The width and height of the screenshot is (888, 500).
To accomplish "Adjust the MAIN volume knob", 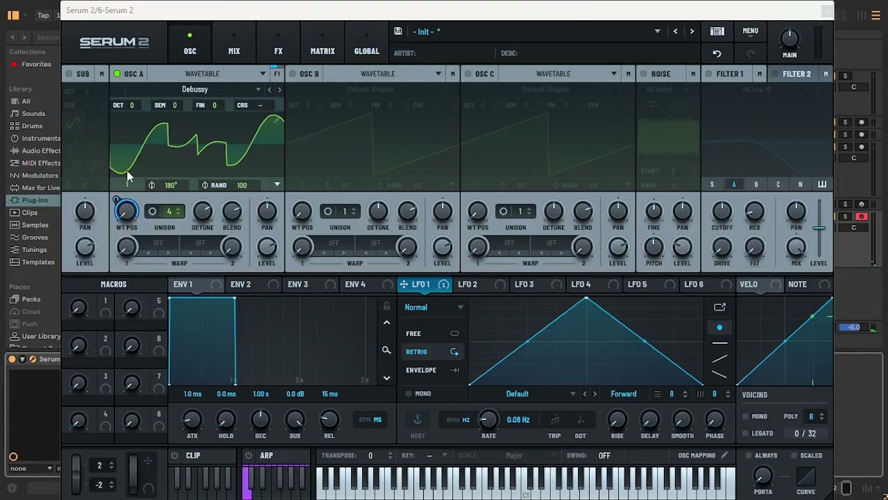I will pos(789,37).
